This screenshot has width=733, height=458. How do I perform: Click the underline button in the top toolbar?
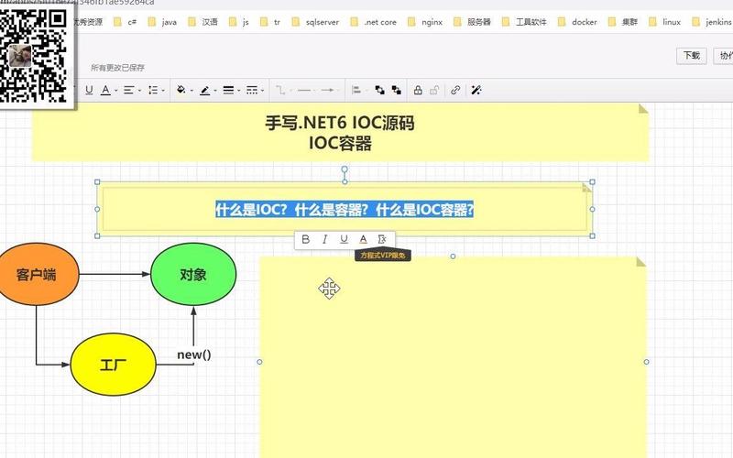coord(89,90)
